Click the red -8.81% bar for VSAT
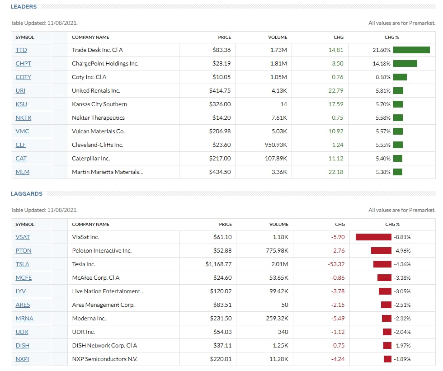Screen dimensions: 443x371 373,237
